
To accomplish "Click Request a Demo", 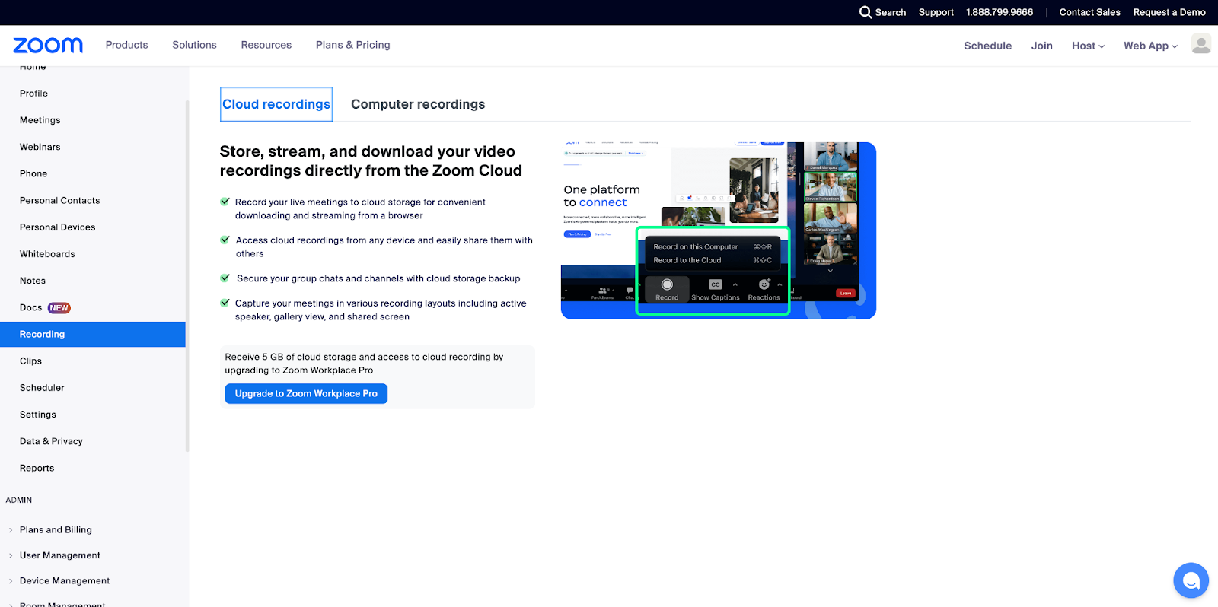I will point(1169,12).
